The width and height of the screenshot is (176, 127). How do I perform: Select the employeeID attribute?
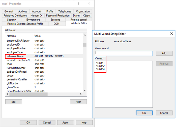(44, 45)
